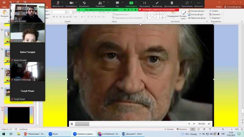Open Quick Styles (Експрес-стилі) gallery
Viewport: 244px width, 137px height.
[183, 15]
